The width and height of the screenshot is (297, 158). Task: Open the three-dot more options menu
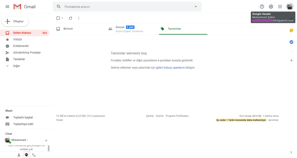point(79,18)
